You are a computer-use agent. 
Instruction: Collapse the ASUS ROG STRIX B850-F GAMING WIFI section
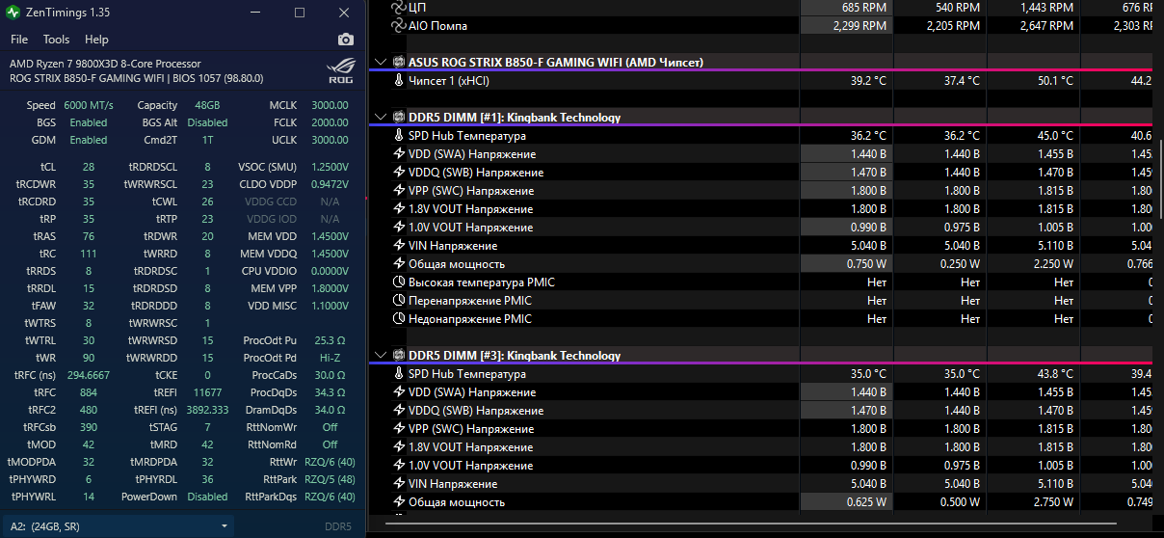[380, 62]
